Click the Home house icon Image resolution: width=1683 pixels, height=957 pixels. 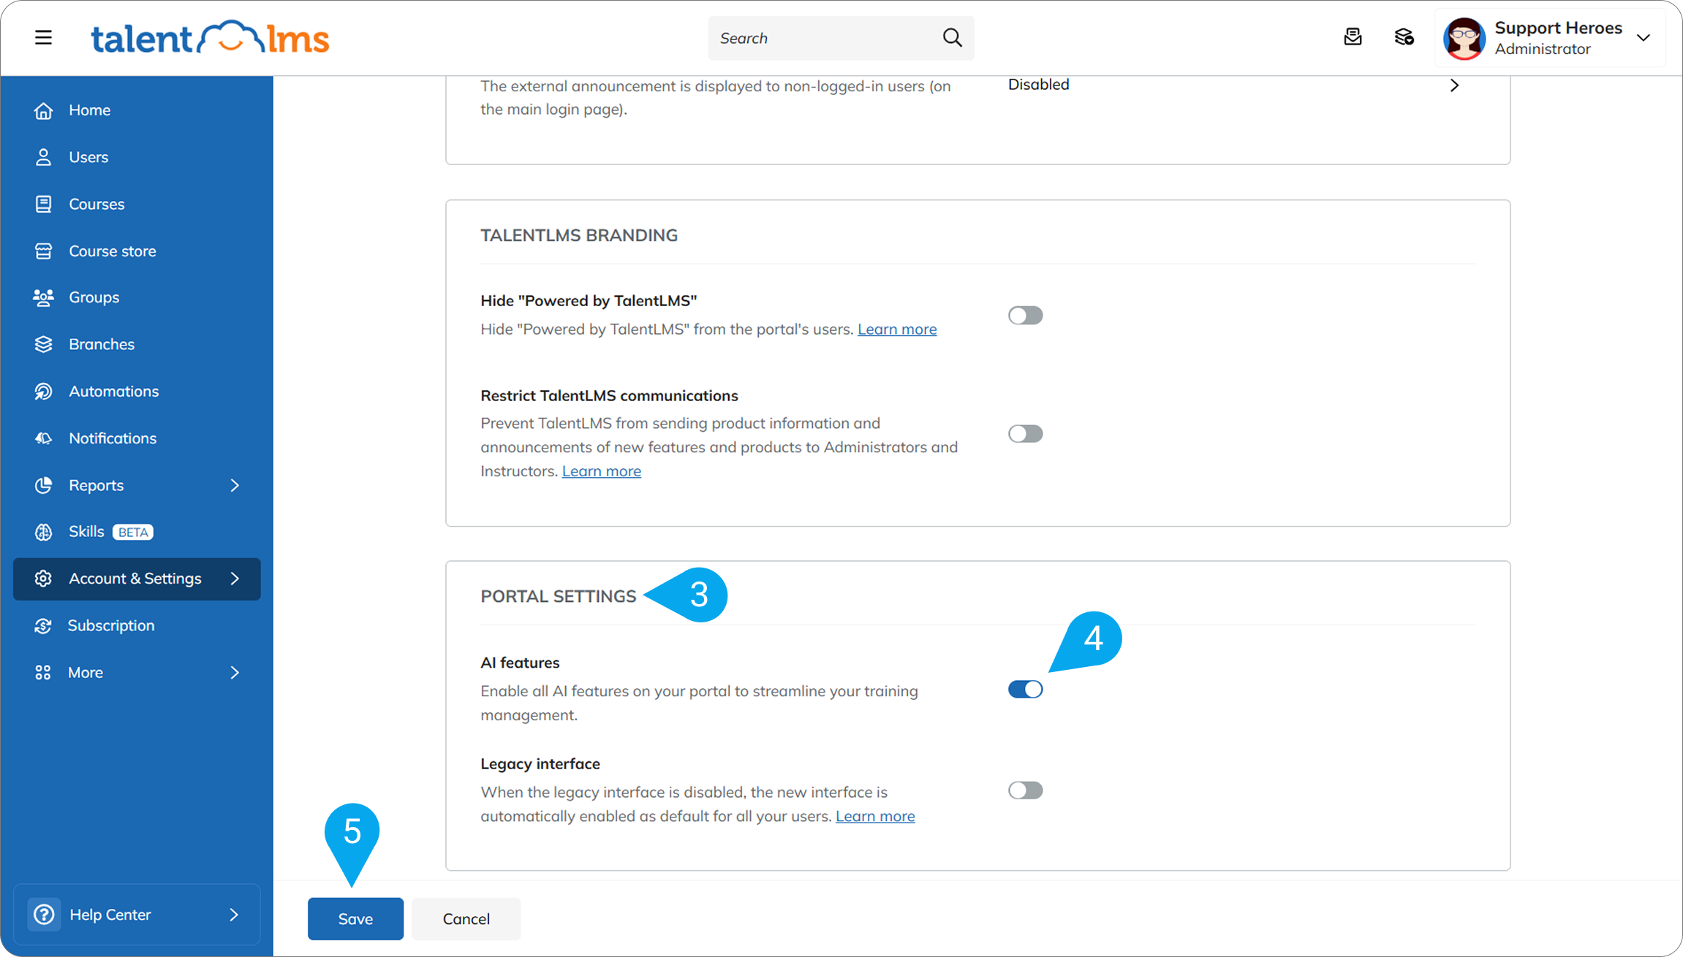43,110
